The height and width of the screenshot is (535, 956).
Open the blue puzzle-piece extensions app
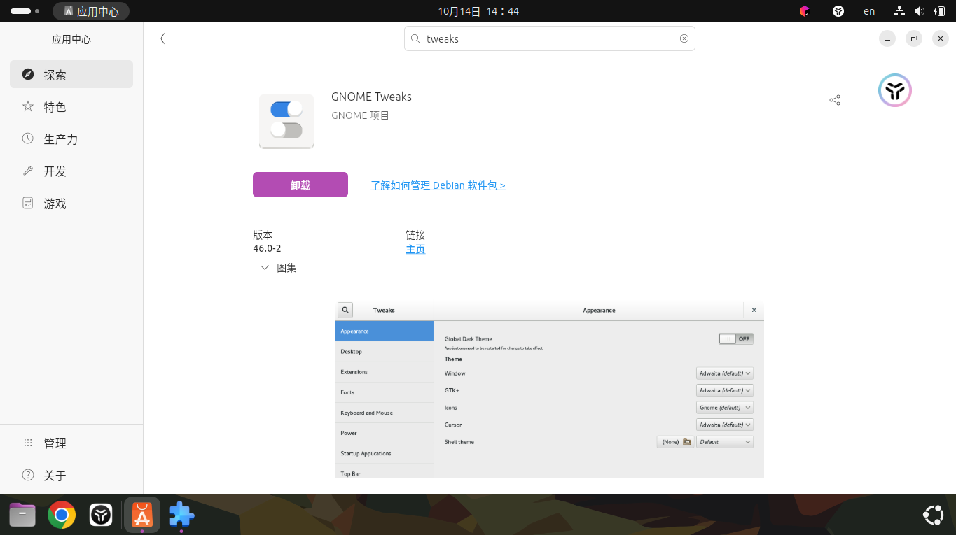181,515
